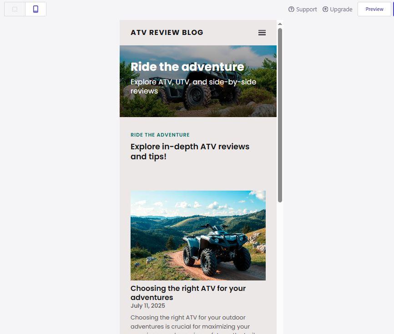This screenshot has height=334, width=394.
Task: Open the Support link text
Action: coord(306,9)
